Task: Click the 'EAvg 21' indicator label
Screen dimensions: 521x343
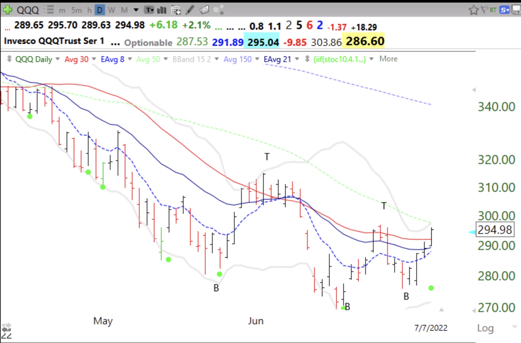Action: pos(277,59)
